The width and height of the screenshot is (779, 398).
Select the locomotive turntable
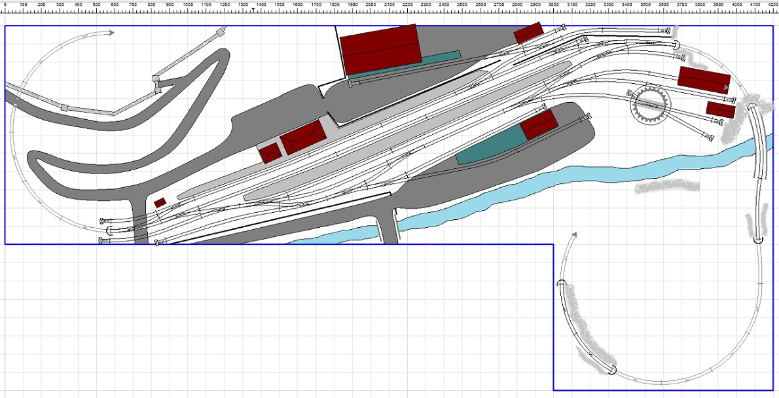pyautogui.click(x=651, y=105)
